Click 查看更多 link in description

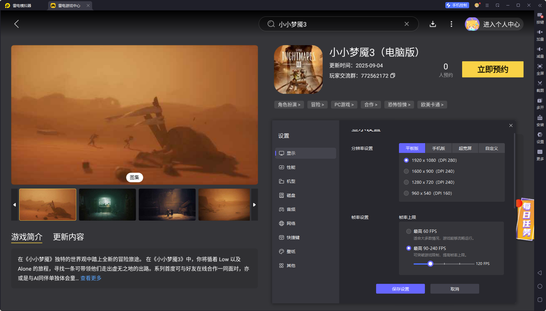pyautogui.click(x=91, y=278)
